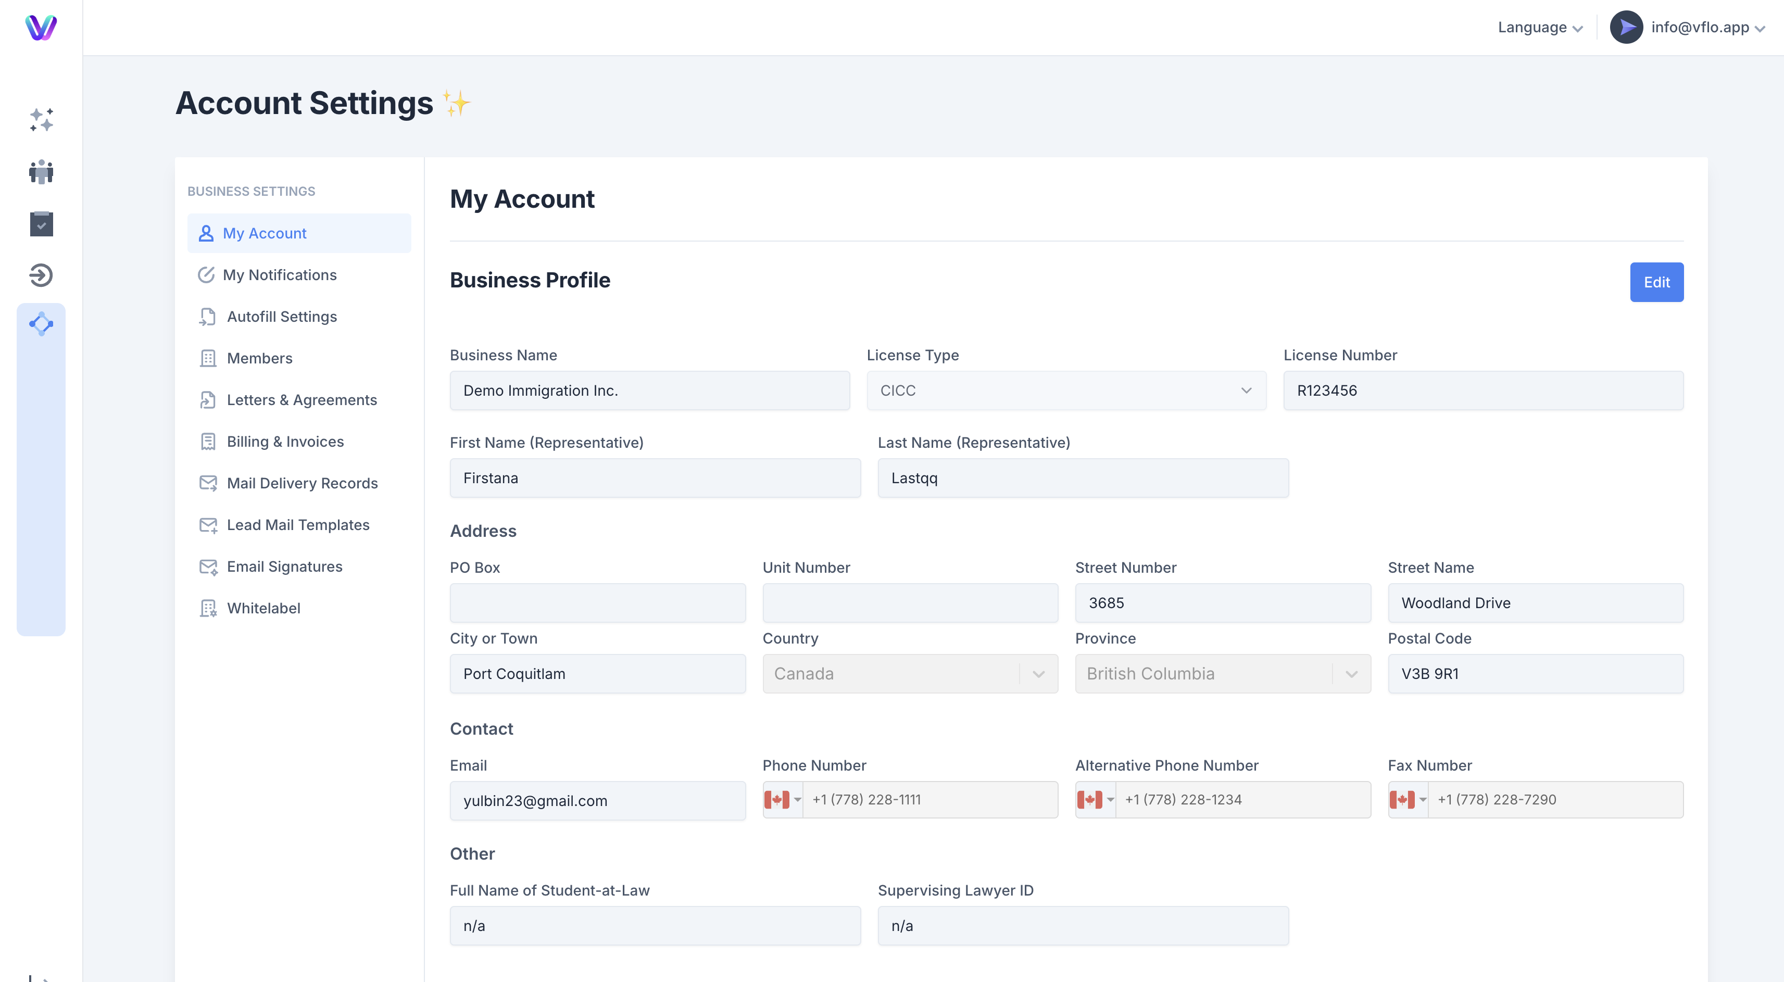The height and width of the screenshot is (982, 1784).
Task: Go to My Notifications settings
Action: tap(279, 275)
